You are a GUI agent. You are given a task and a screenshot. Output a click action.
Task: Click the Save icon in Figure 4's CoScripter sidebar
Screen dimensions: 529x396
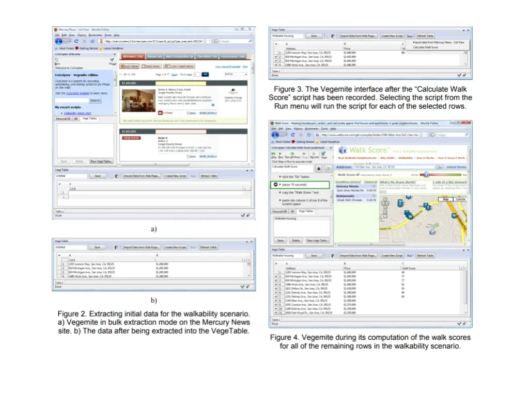click(324, 154)
